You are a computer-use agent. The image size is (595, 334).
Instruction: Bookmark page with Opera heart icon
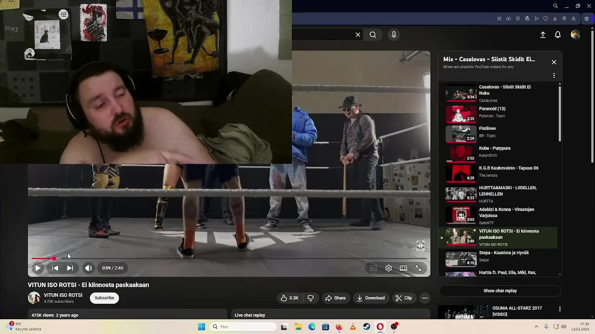[546, 19]
